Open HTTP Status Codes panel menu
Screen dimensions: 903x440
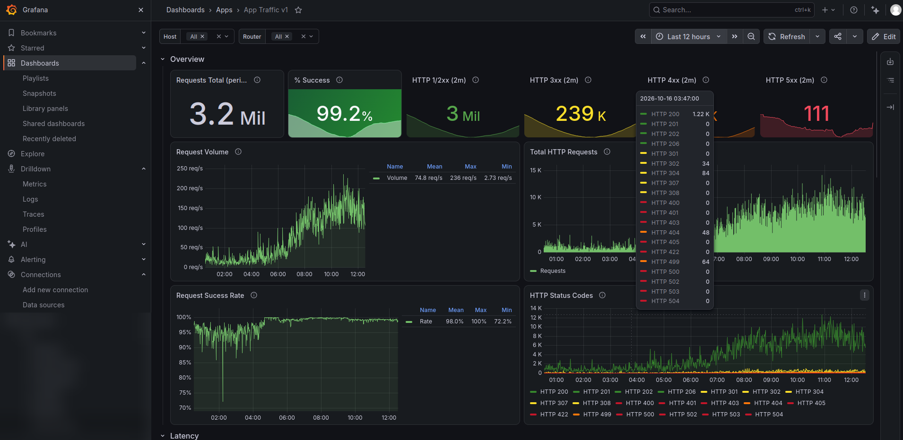tap(865, 295)
